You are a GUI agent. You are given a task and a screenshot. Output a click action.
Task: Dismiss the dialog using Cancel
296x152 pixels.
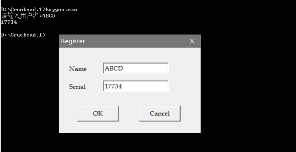point(160,114)
